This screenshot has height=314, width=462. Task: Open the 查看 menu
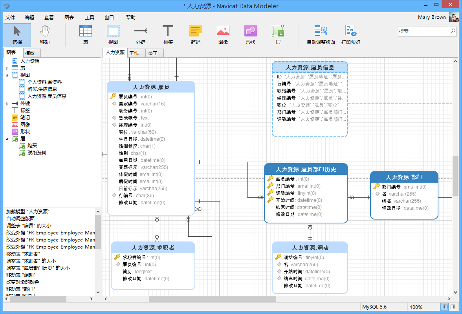pyautogui.click(x=49, y=17)
